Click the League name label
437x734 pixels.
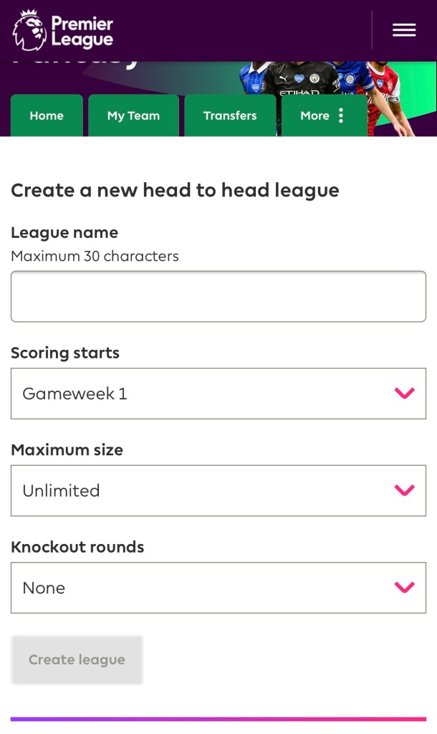click(64, 233)
